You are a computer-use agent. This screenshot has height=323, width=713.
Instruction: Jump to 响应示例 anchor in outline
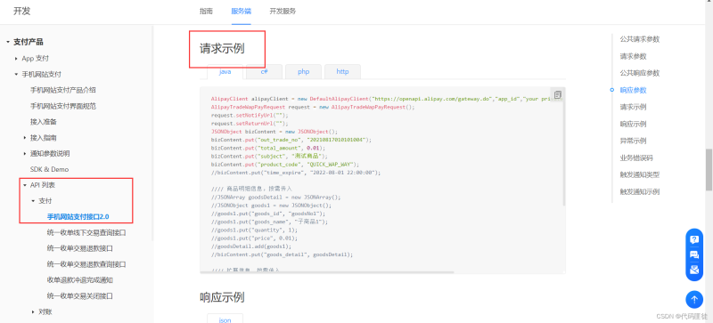[633, 124]
